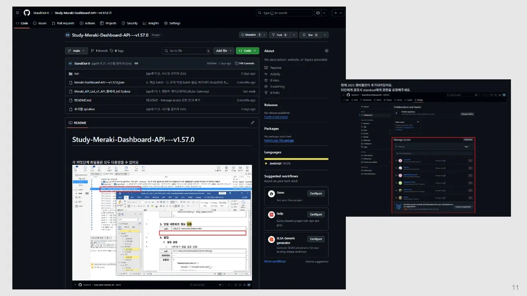Open the Deno workflow logo
Screen dimensions: 527x296
pos(271,194)
